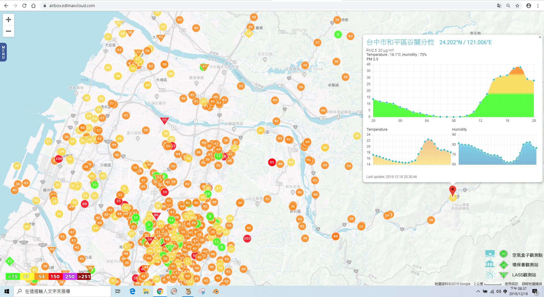Viewport: 544px width, 297px height.
Task: Select red station marker 61
Action: point(272,162)
